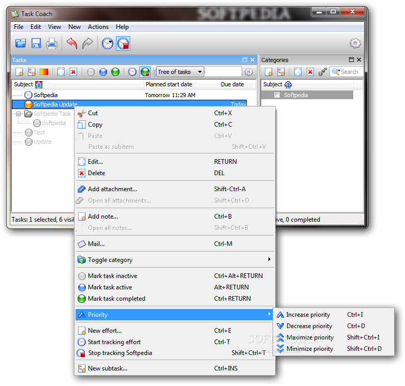Click Edit task icon in Tasks toolbar
Viewport: 405px width, 386px height.
(61, 72)
